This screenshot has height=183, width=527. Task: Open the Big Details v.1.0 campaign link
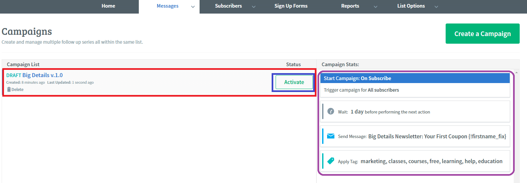pos(43,75)
